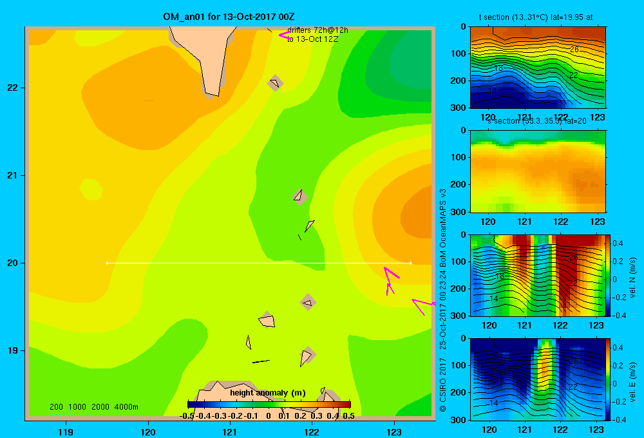Click the longitude 121 label on main map
Viewport: 644px width, 438px height.
click(230, 432)
